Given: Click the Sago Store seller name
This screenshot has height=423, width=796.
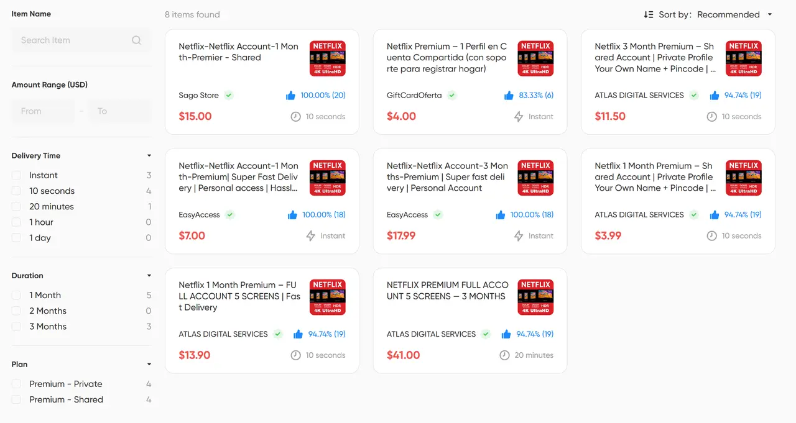Looking at the screenshot, I should [x=198, y=95].
